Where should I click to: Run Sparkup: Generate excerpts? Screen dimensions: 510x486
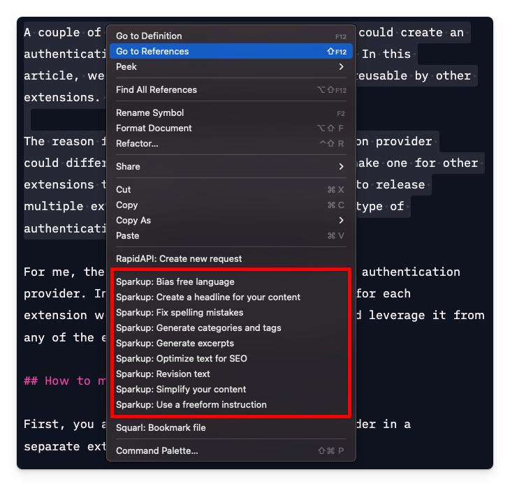pos(231,343)
